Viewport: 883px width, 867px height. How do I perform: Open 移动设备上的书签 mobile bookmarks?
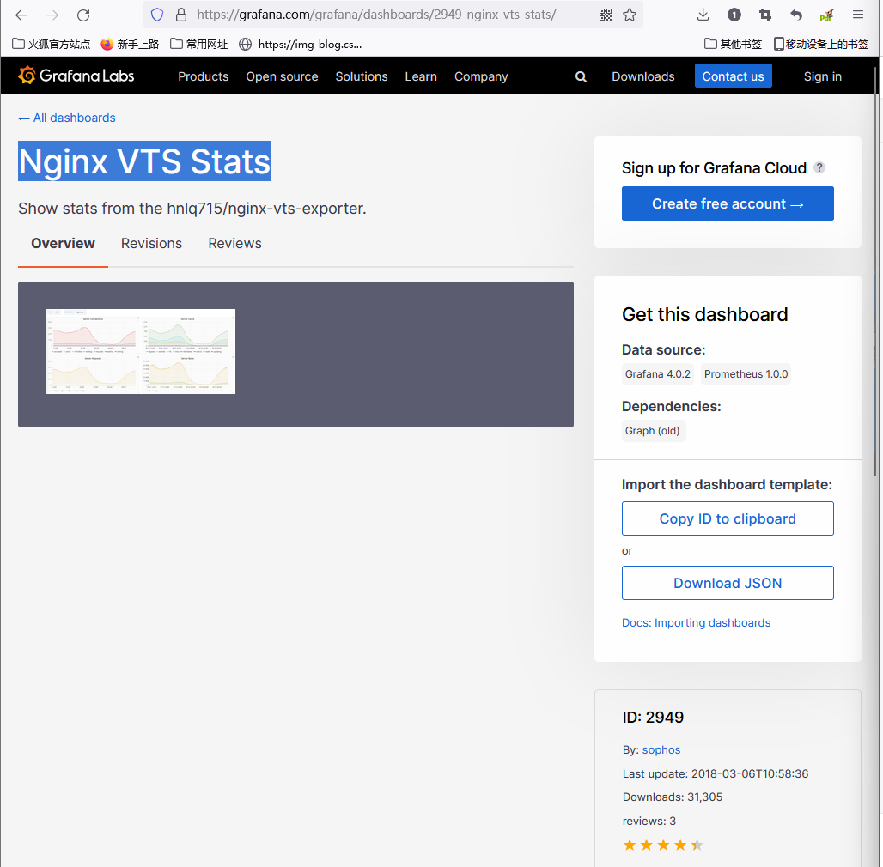coord(820,44)
